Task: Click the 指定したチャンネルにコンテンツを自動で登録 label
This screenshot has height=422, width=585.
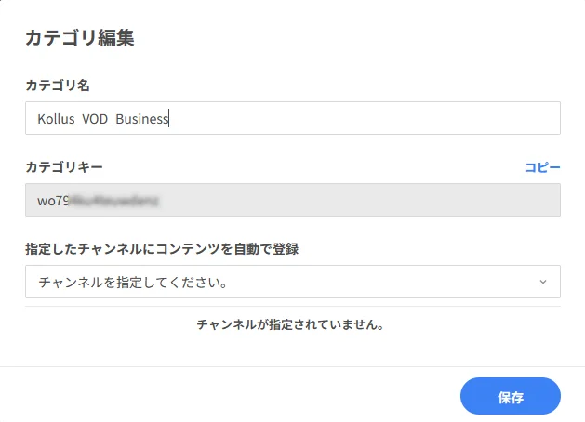Action: click(162, 249)
